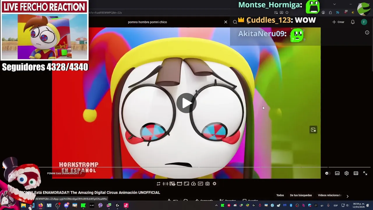Click the microphone tray icon
The width and height of the screenshot is (373, 210).
pos(328,206)
